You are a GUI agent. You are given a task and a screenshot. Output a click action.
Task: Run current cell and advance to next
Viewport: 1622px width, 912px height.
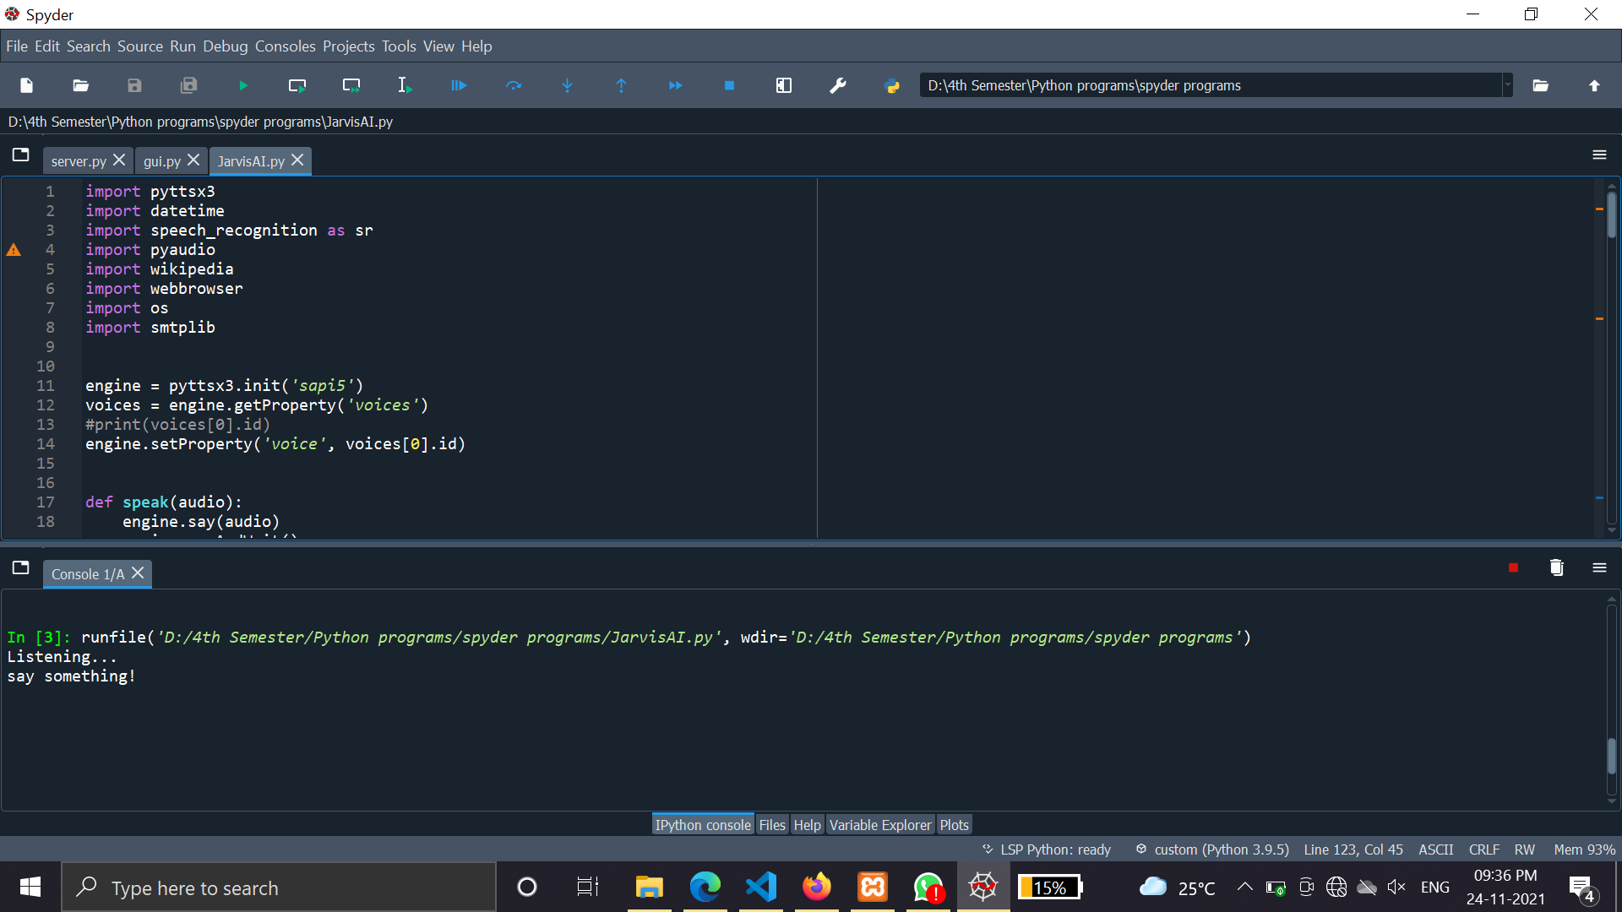click(351, 85)
